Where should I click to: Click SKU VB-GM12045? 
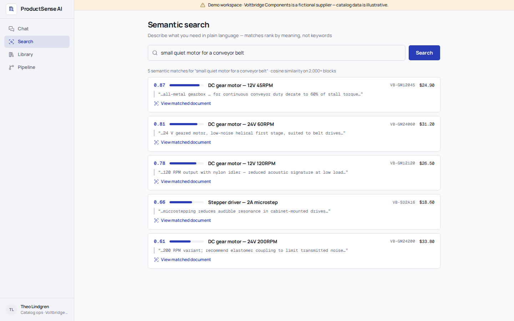coord(403,85)
